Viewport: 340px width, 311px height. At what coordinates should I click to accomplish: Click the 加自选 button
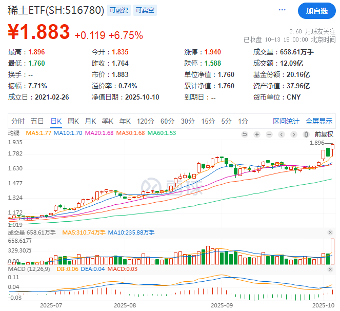point(315,10)
